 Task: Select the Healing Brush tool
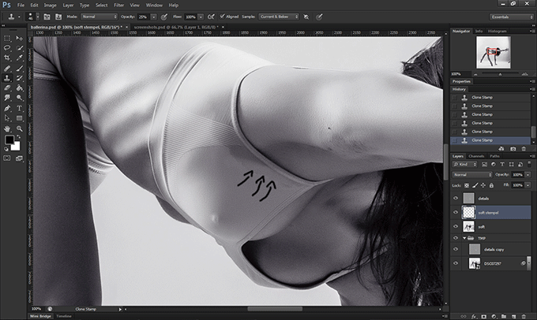[7, 69]
